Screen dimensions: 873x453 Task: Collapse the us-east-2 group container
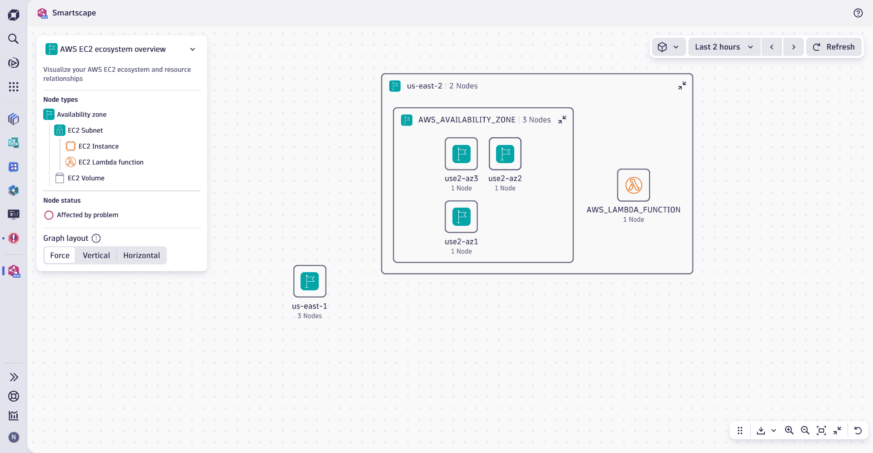(x=682, y=85)
